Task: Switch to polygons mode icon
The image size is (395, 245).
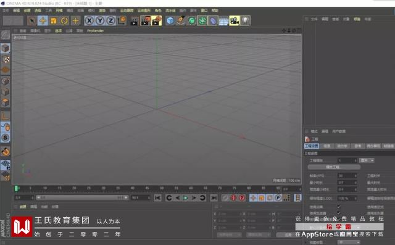Action: point(6,102)
